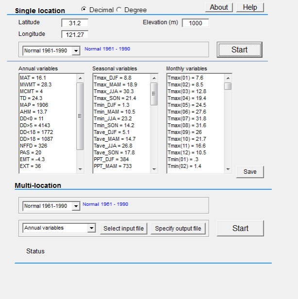Viewport: 298px width, 299px height.
Task: Select the EXT = 36 row
Action: [48, 166]
